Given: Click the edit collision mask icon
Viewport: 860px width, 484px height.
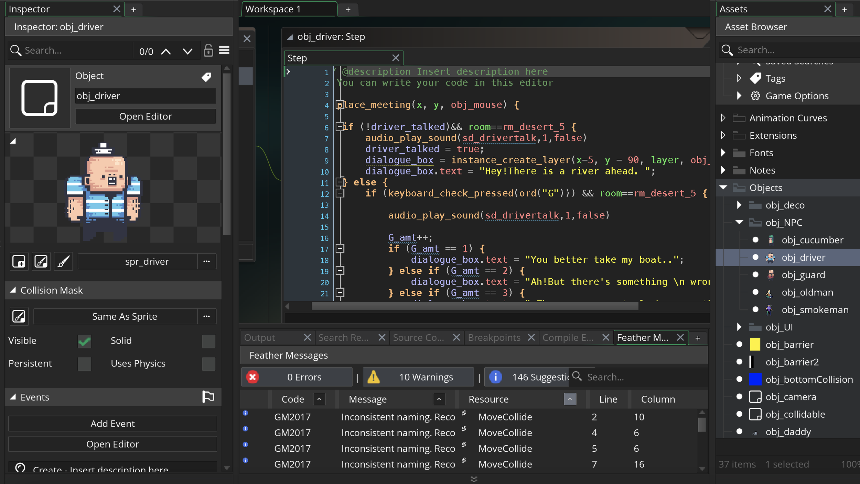Looking at the screenshot, I should 19,316.
